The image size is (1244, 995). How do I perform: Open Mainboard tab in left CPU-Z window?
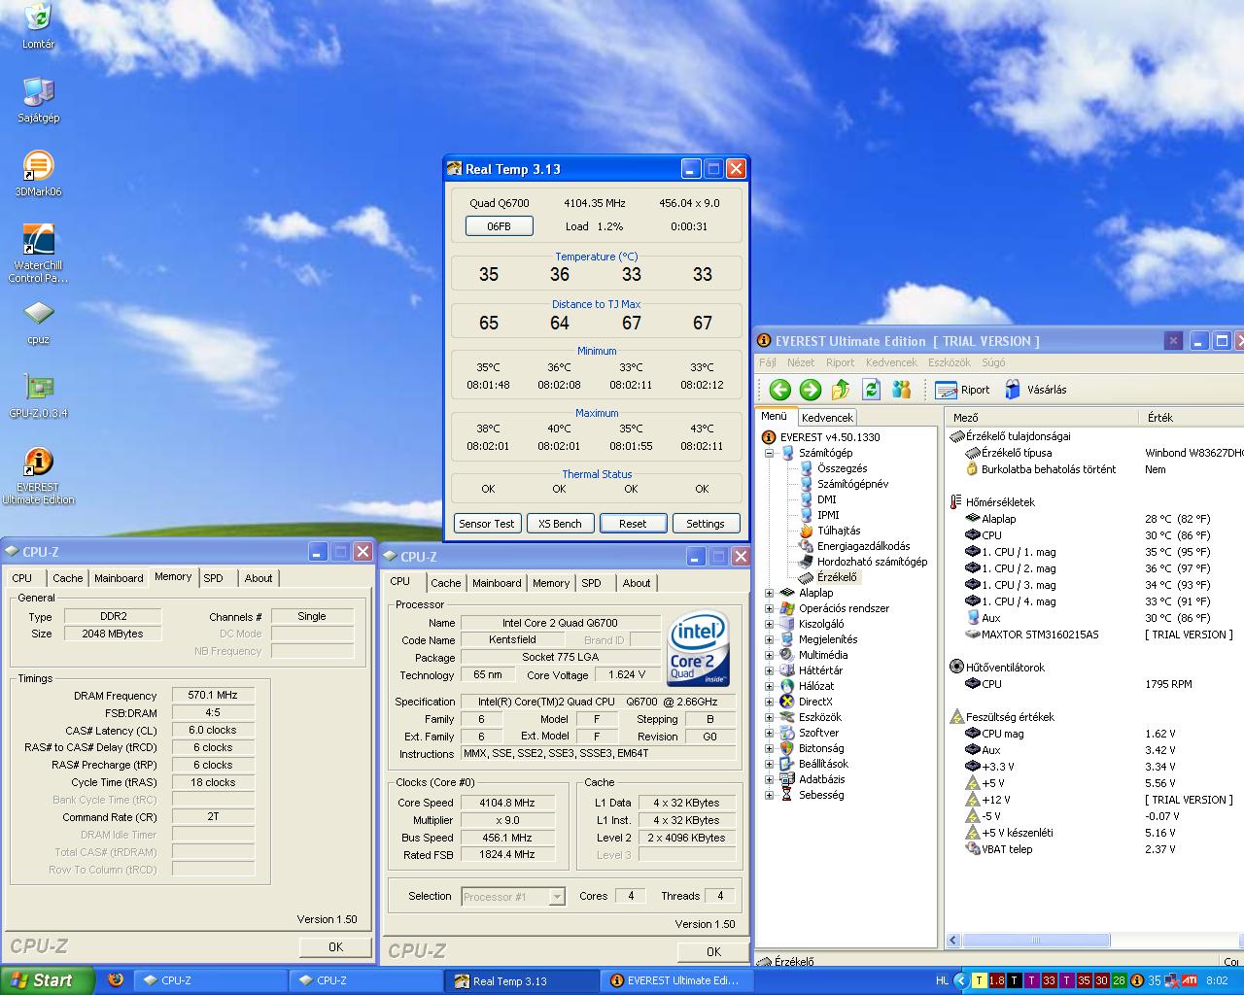pos(119,578)
